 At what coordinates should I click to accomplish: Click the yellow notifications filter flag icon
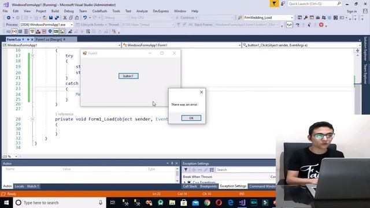274,4
